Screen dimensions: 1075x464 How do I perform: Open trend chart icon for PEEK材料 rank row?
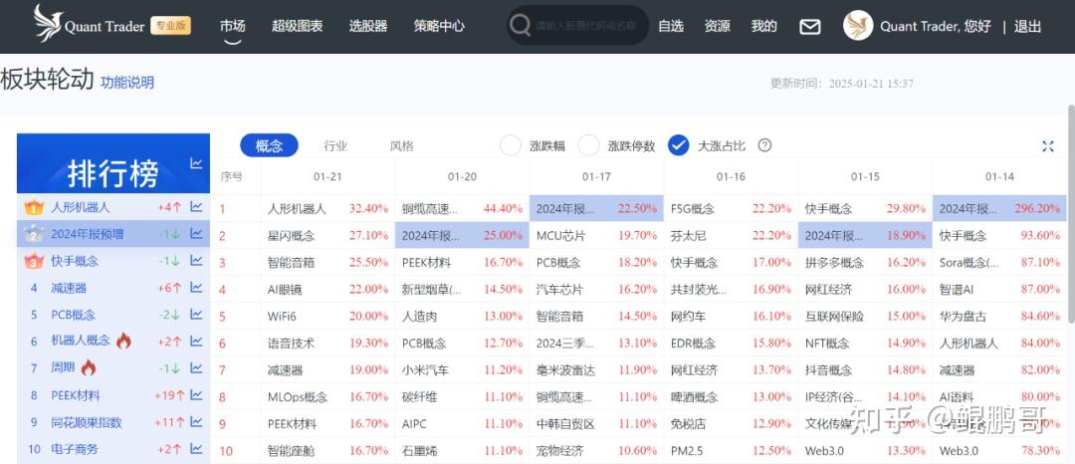196,394
